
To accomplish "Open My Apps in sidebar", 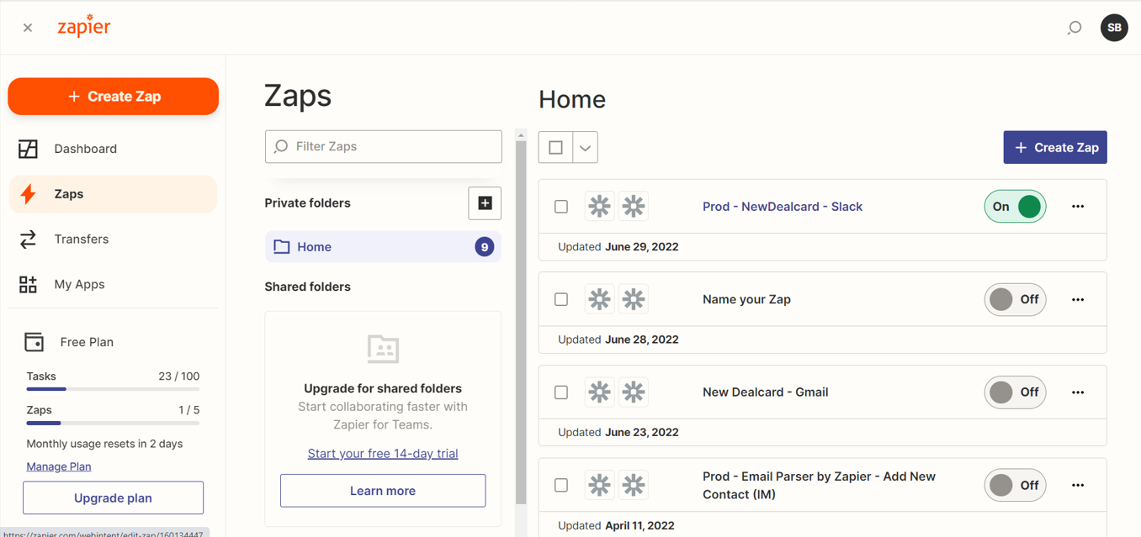I will (x=113, y=285).
